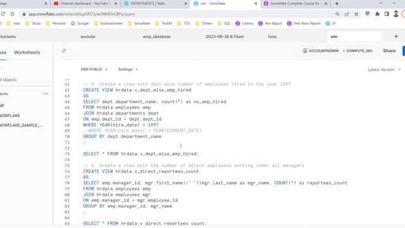Expand the EMP.PUBLIC schema dropdown
Screen dimensions: 405x228
(94, 69)
